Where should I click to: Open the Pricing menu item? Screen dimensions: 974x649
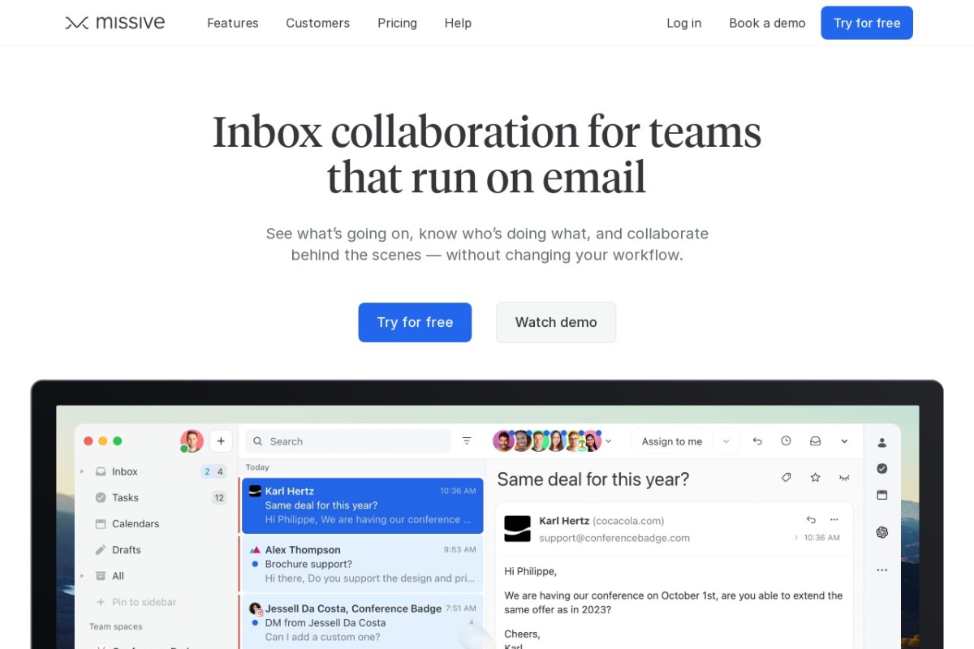[x=397, y=23]
